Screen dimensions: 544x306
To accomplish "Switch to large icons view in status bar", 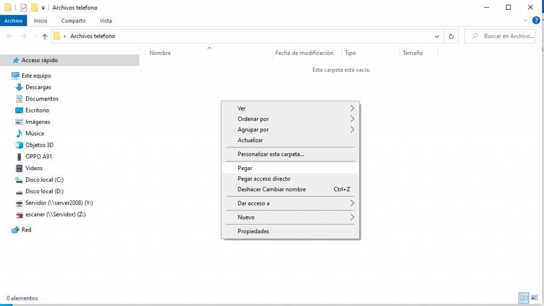I will 533,298.
